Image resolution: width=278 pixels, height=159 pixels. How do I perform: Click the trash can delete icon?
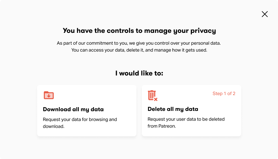click(x=153, y=96)
